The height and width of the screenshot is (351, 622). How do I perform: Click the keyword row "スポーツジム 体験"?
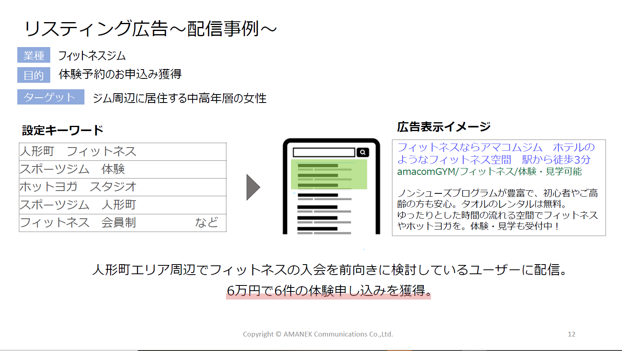coord(123,169)
